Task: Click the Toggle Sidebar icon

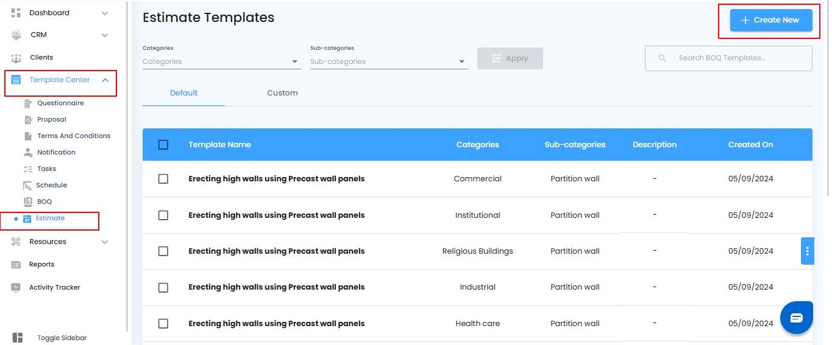Action: [x=17, y=338]
